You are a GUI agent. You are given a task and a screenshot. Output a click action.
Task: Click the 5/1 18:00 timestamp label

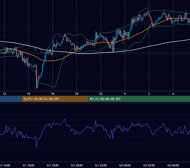[x=53, y=165]
